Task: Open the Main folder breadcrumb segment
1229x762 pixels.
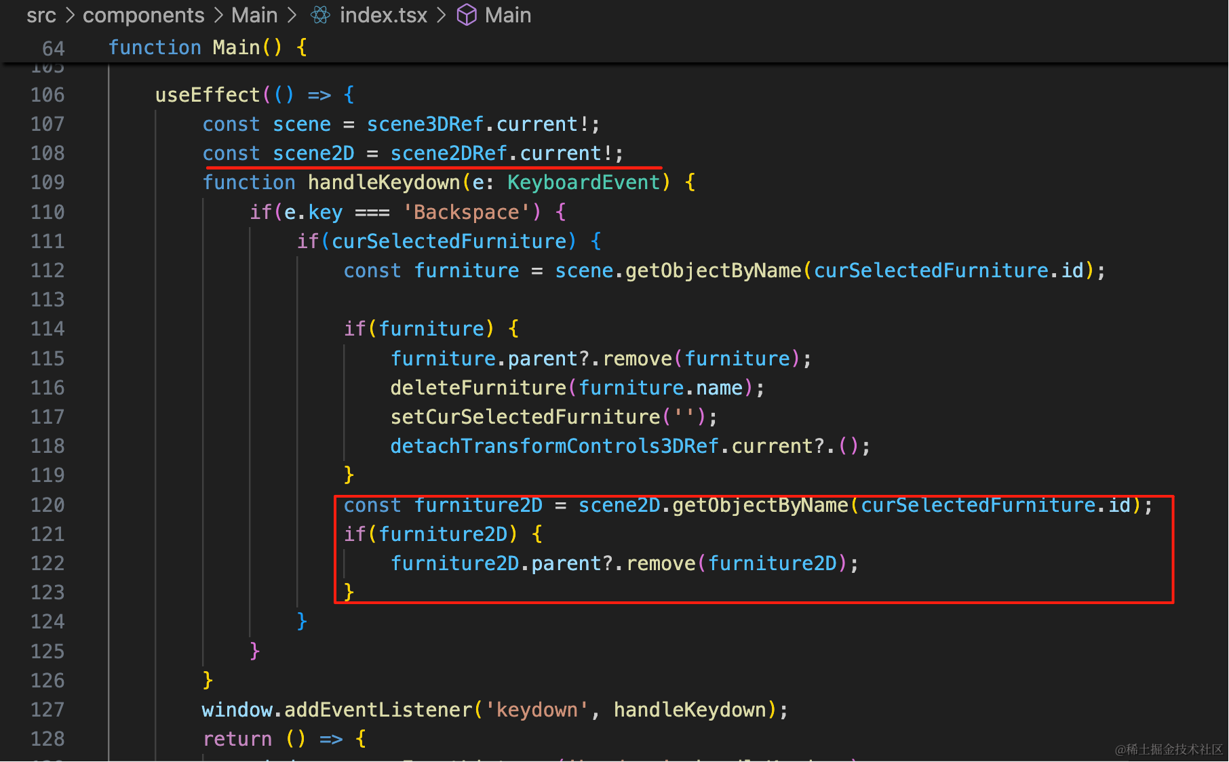Action: pos(254,15)
